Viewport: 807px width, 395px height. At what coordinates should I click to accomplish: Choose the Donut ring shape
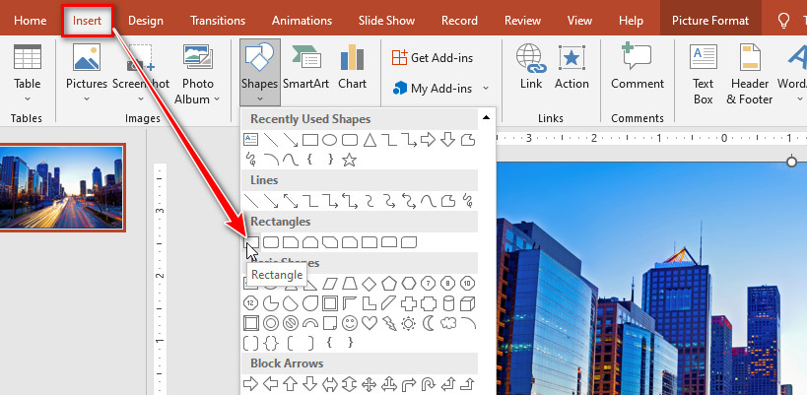point(271,323)
